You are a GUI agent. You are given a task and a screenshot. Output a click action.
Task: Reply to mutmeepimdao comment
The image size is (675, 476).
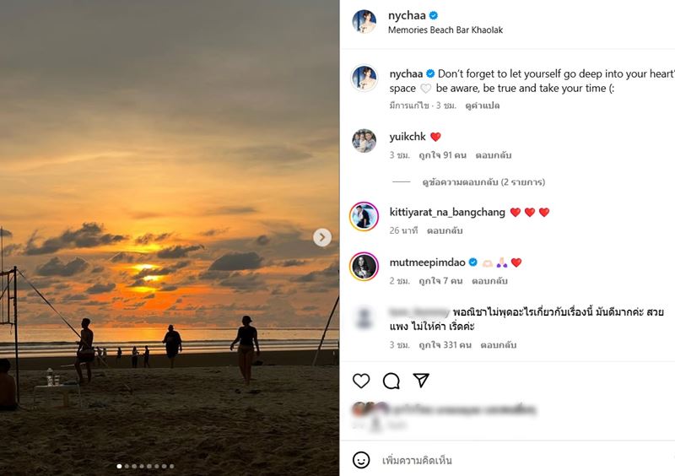(489, 281)
